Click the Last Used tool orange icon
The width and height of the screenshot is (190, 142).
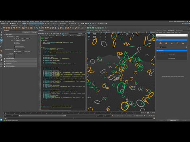click(1, 51)
